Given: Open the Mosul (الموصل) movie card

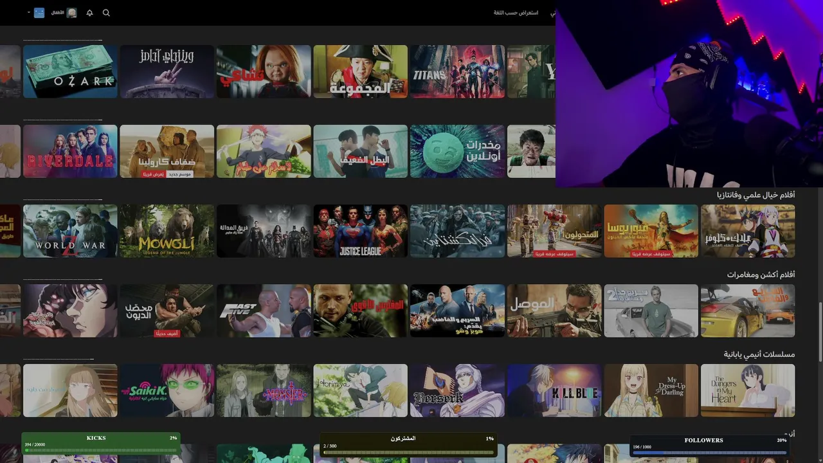Looking at the screenshot, I should (554, 311).
